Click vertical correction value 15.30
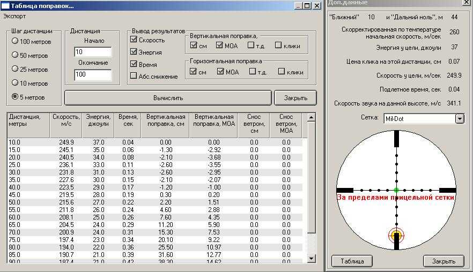This screenshot has width=473, height=272. 165,232
